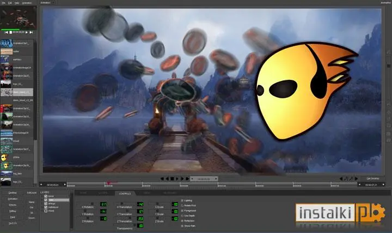Stop main playback below the viewport
This screenshot has width=392, height=233.
pos(172,179)
